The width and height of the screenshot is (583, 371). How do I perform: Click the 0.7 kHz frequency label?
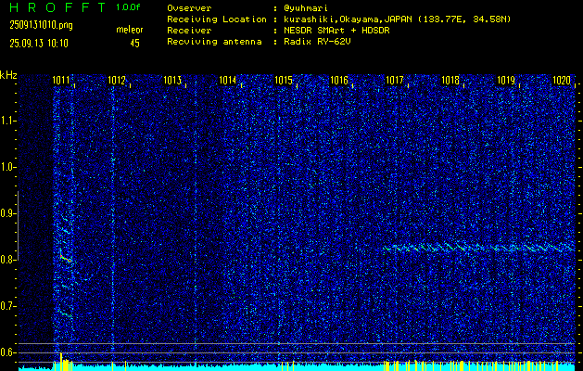pos(6,306)
